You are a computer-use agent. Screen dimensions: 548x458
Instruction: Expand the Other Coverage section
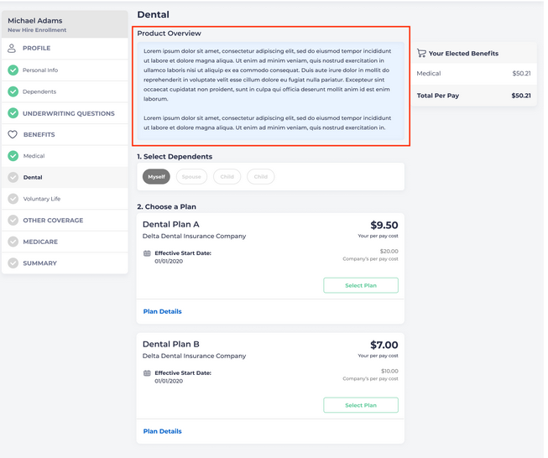[53, 221]
